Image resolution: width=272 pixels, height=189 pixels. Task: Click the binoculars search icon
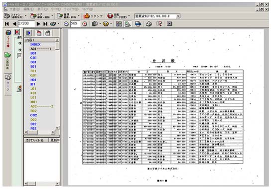point(53,24)
